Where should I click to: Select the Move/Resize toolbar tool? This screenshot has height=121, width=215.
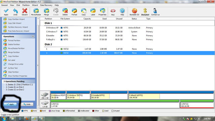(36, 12)
